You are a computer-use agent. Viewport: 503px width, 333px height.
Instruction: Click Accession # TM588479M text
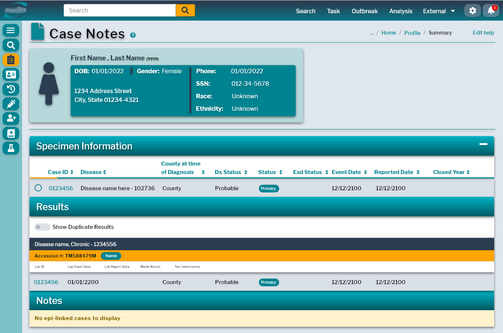point(65,256)
